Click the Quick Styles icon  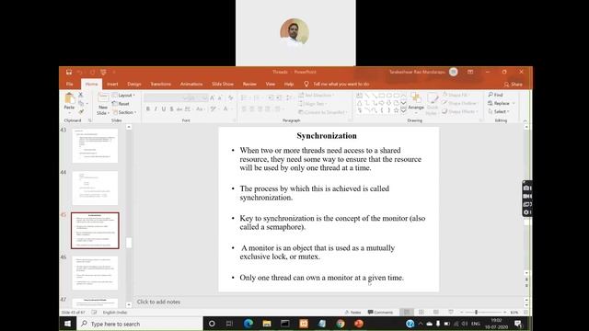pos(433,99)
